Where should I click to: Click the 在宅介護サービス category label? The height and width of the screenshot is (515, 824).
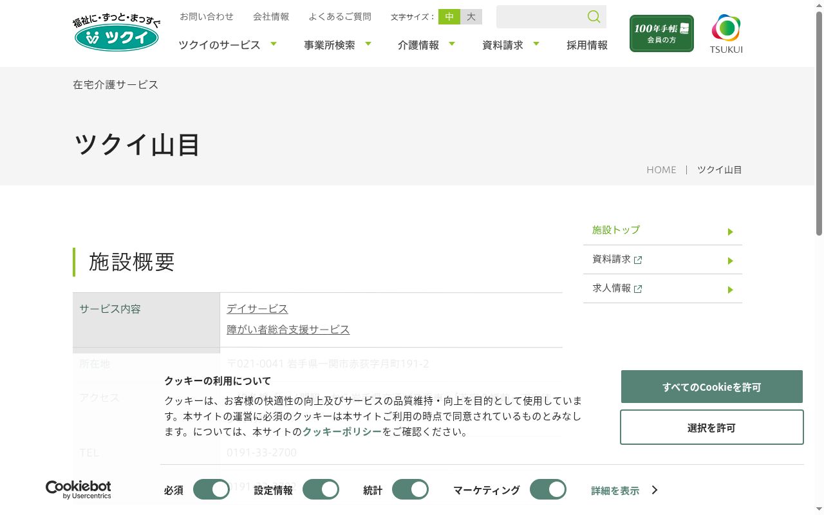coord(116,85)
